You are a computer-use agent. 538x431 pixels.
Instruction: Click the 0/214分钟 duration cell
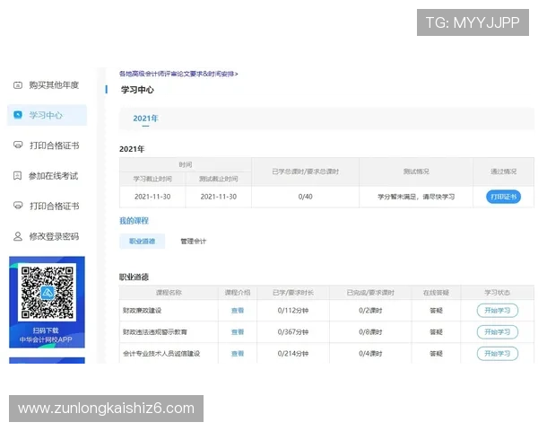click(x=293, y=353)
